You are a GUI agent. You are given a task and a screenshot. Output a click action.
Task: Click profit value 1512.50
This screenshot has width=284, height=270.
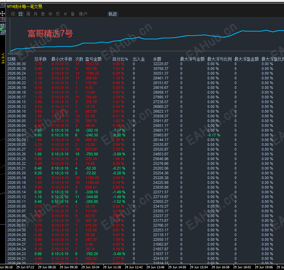[92, 64]
